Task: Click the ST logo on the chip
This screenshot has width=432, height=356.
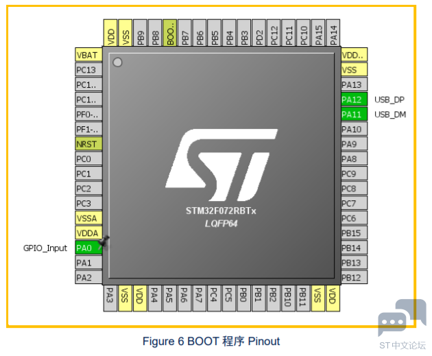Action: [221, 165]
